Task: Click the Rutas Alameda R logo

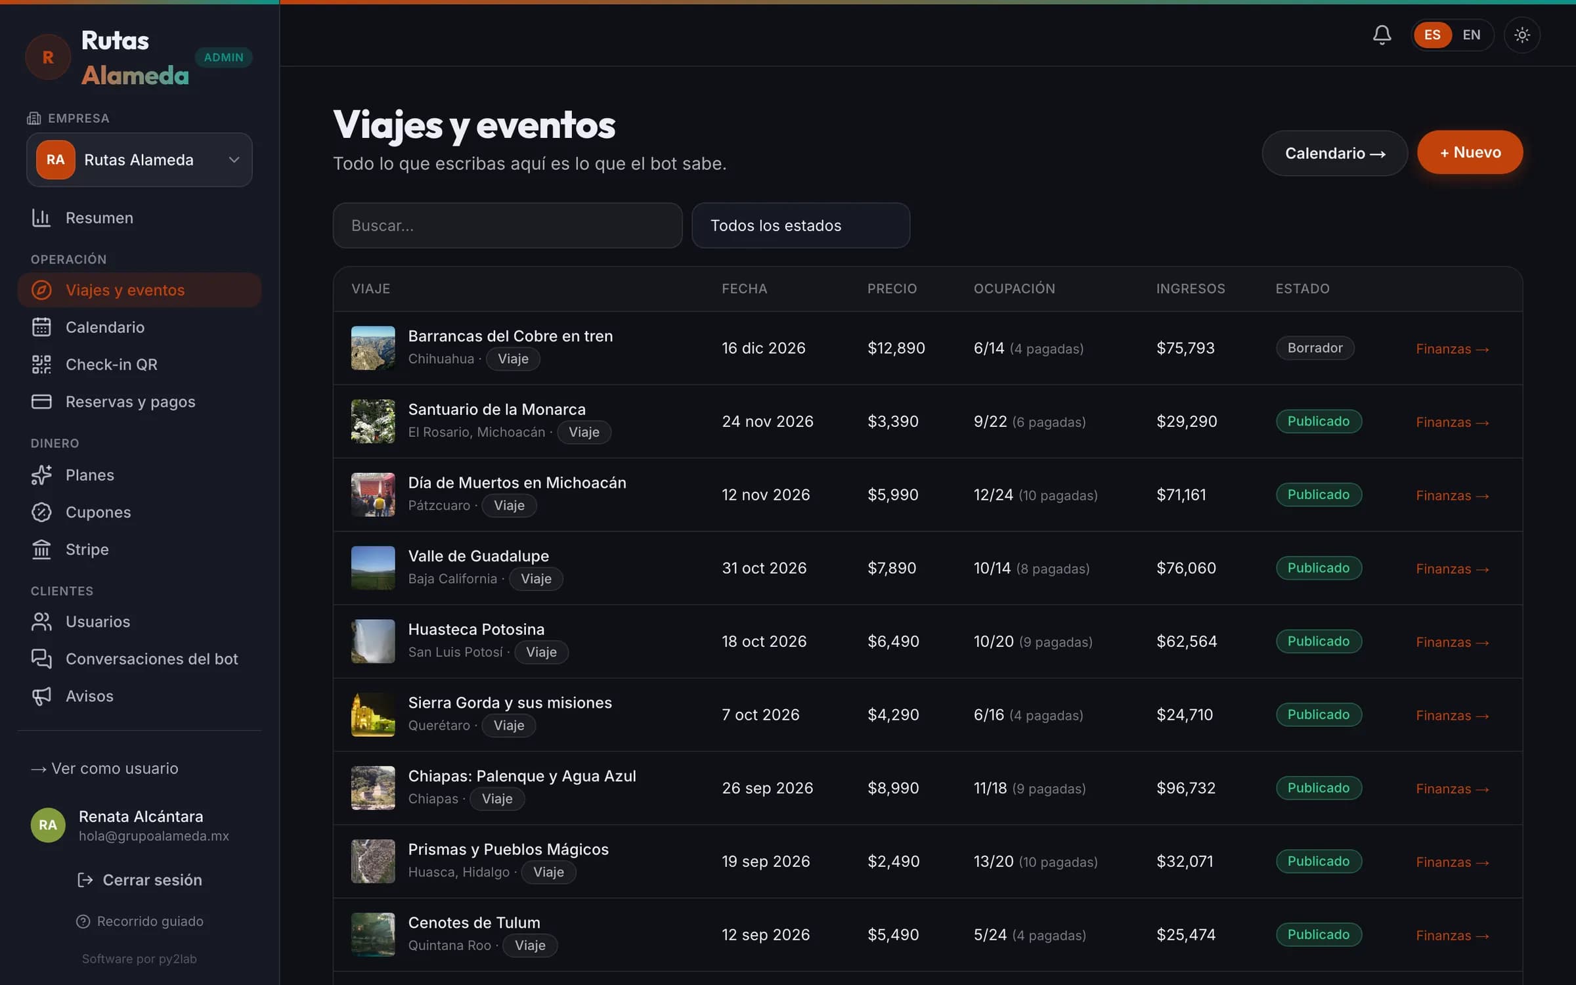Action: [48, 57]
